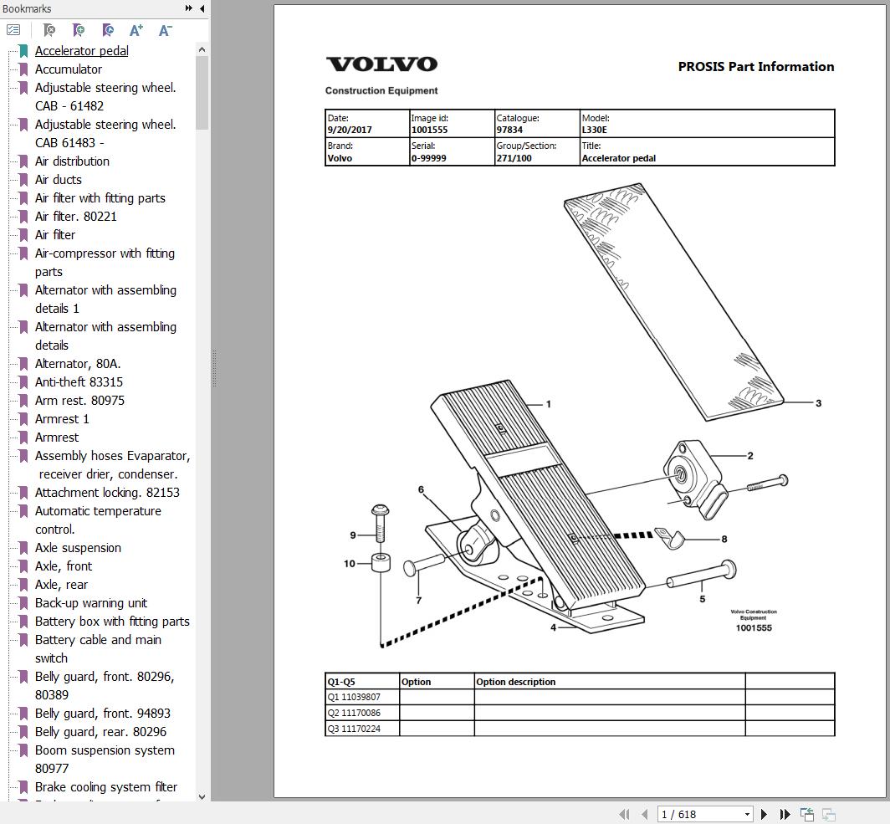This screenshot has width=890, height=824.
Task: Select the Axle, rear bookmark
Action: (61, 585)
